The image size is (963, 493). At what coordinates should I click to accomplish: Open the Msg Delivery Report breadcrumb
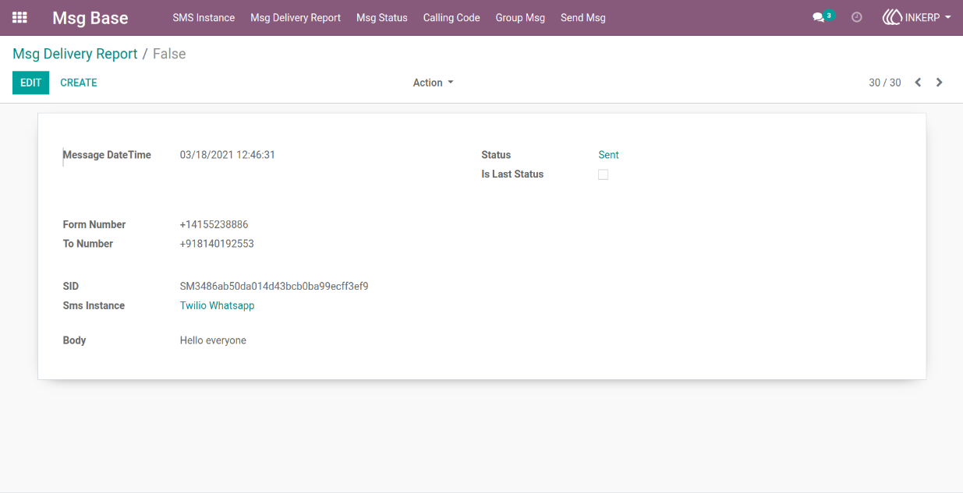coord(75,54)
